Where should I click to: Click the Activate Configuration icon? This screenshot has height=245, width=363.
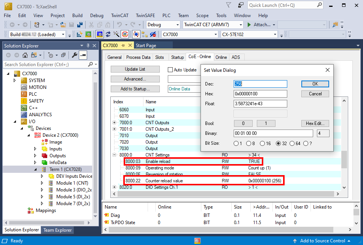pos(79,35)
